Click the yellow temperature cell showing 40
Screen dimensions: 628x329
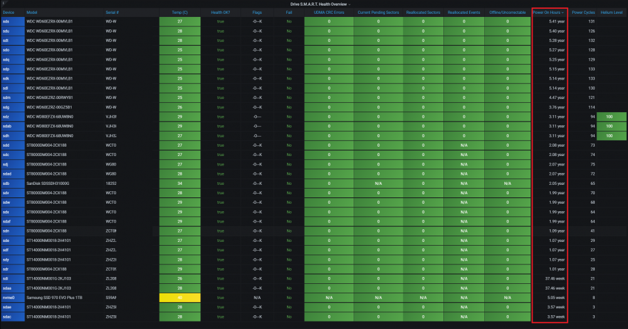(180, 298)
